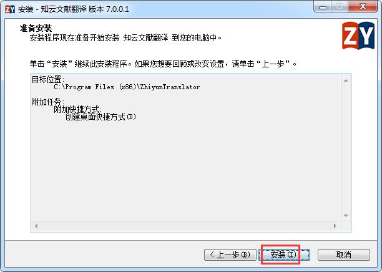Click the horizontal scrollbar's right arrow
The height and width of the screenshot is (272, 382).
tap(335, 226)
